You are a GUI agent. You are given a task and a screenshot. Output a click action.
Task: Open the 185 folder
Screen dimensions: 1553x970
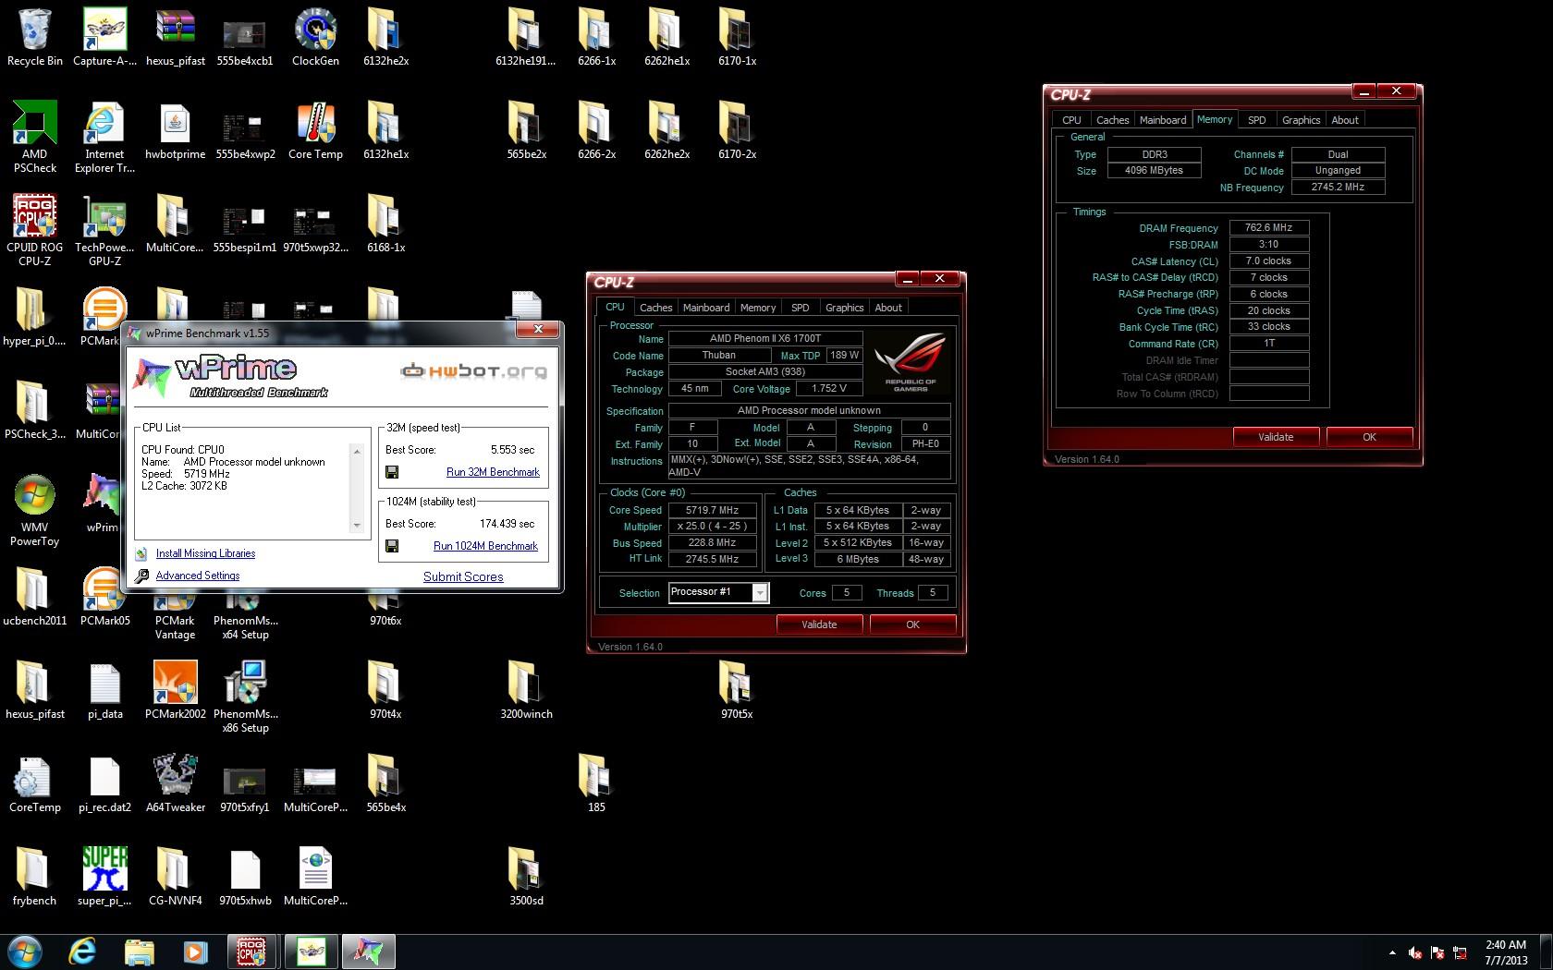(596, 784)
